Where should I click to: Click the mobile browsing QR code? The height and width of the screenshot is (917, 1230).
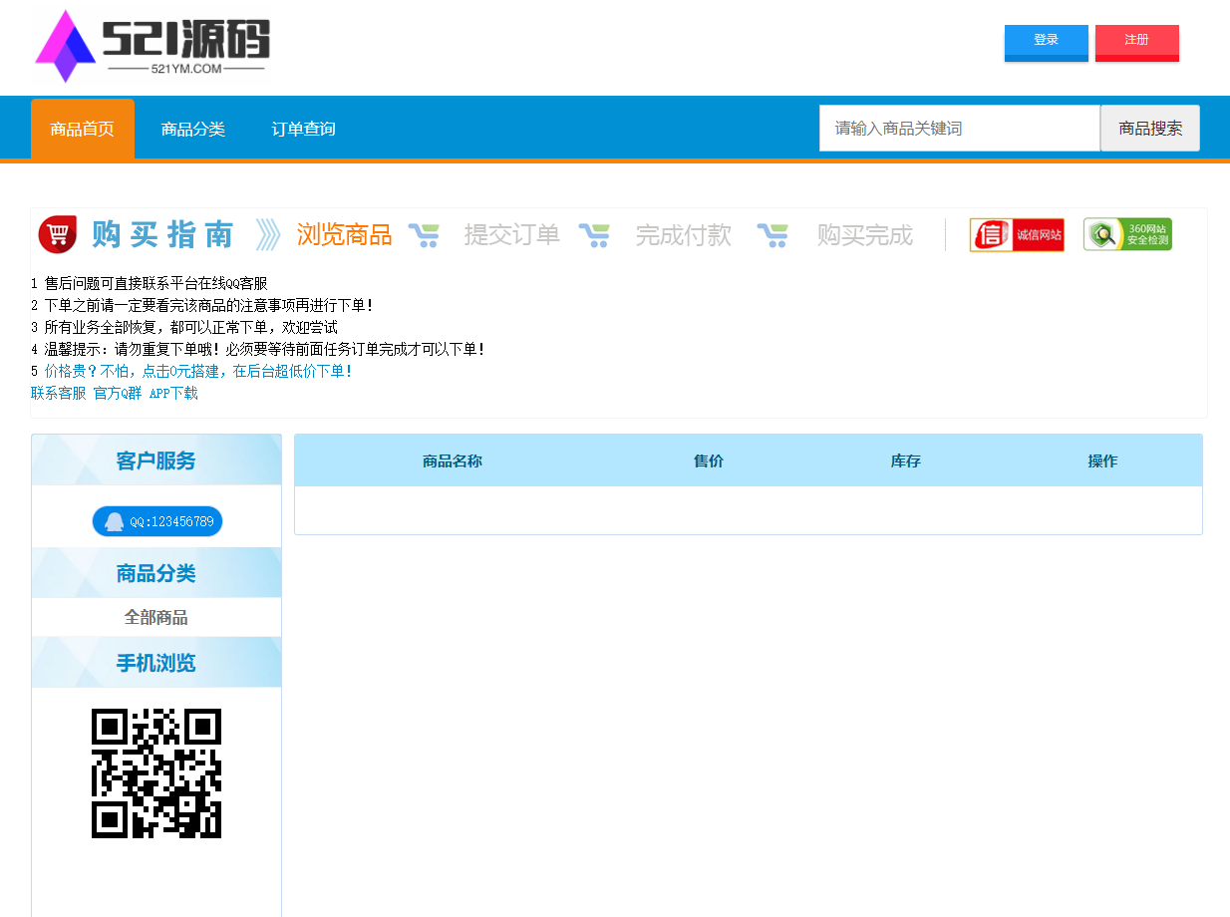pyautogui.click(x=156, y=773)
